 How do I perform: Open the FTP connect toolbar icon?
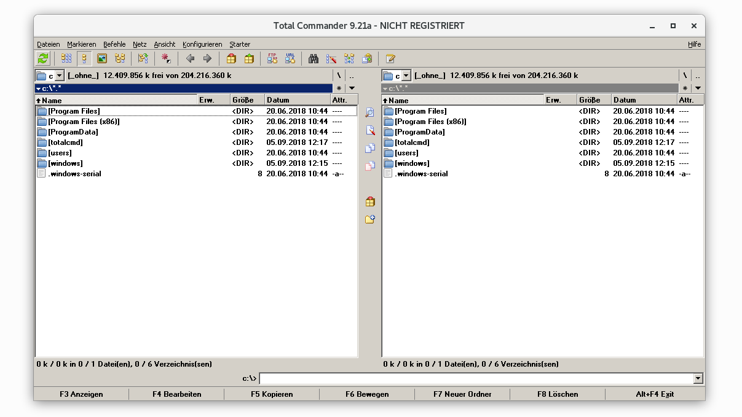(x=272, y=58)
